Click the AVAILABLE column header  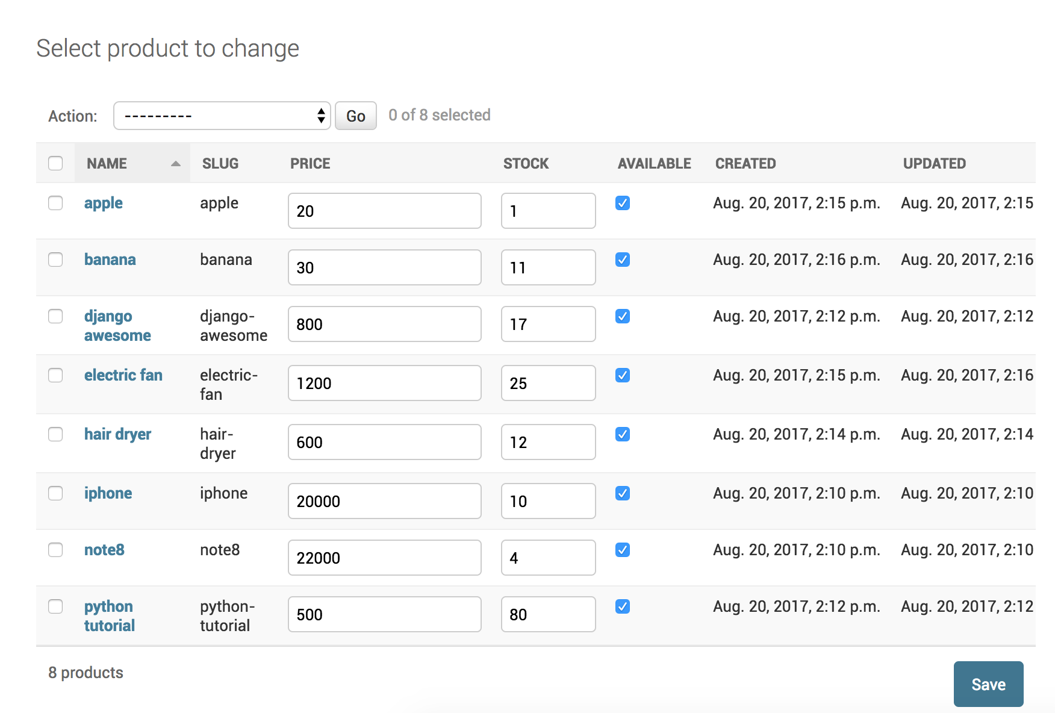[x=654, y=164]
